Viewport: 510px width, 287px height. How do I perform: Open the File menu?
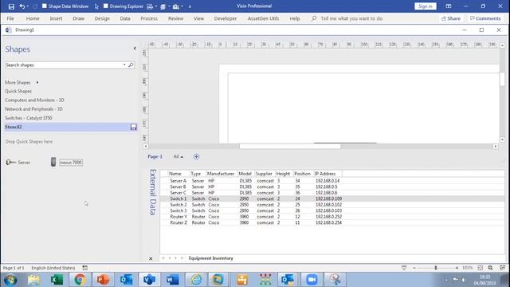coord(10,18)
